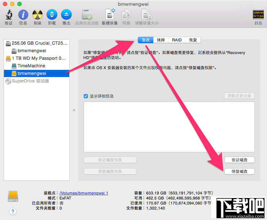Image resolution: width=267 pixels, height=220 pixels.
Task: Click the help question mark button
Action: coord(13,212)
